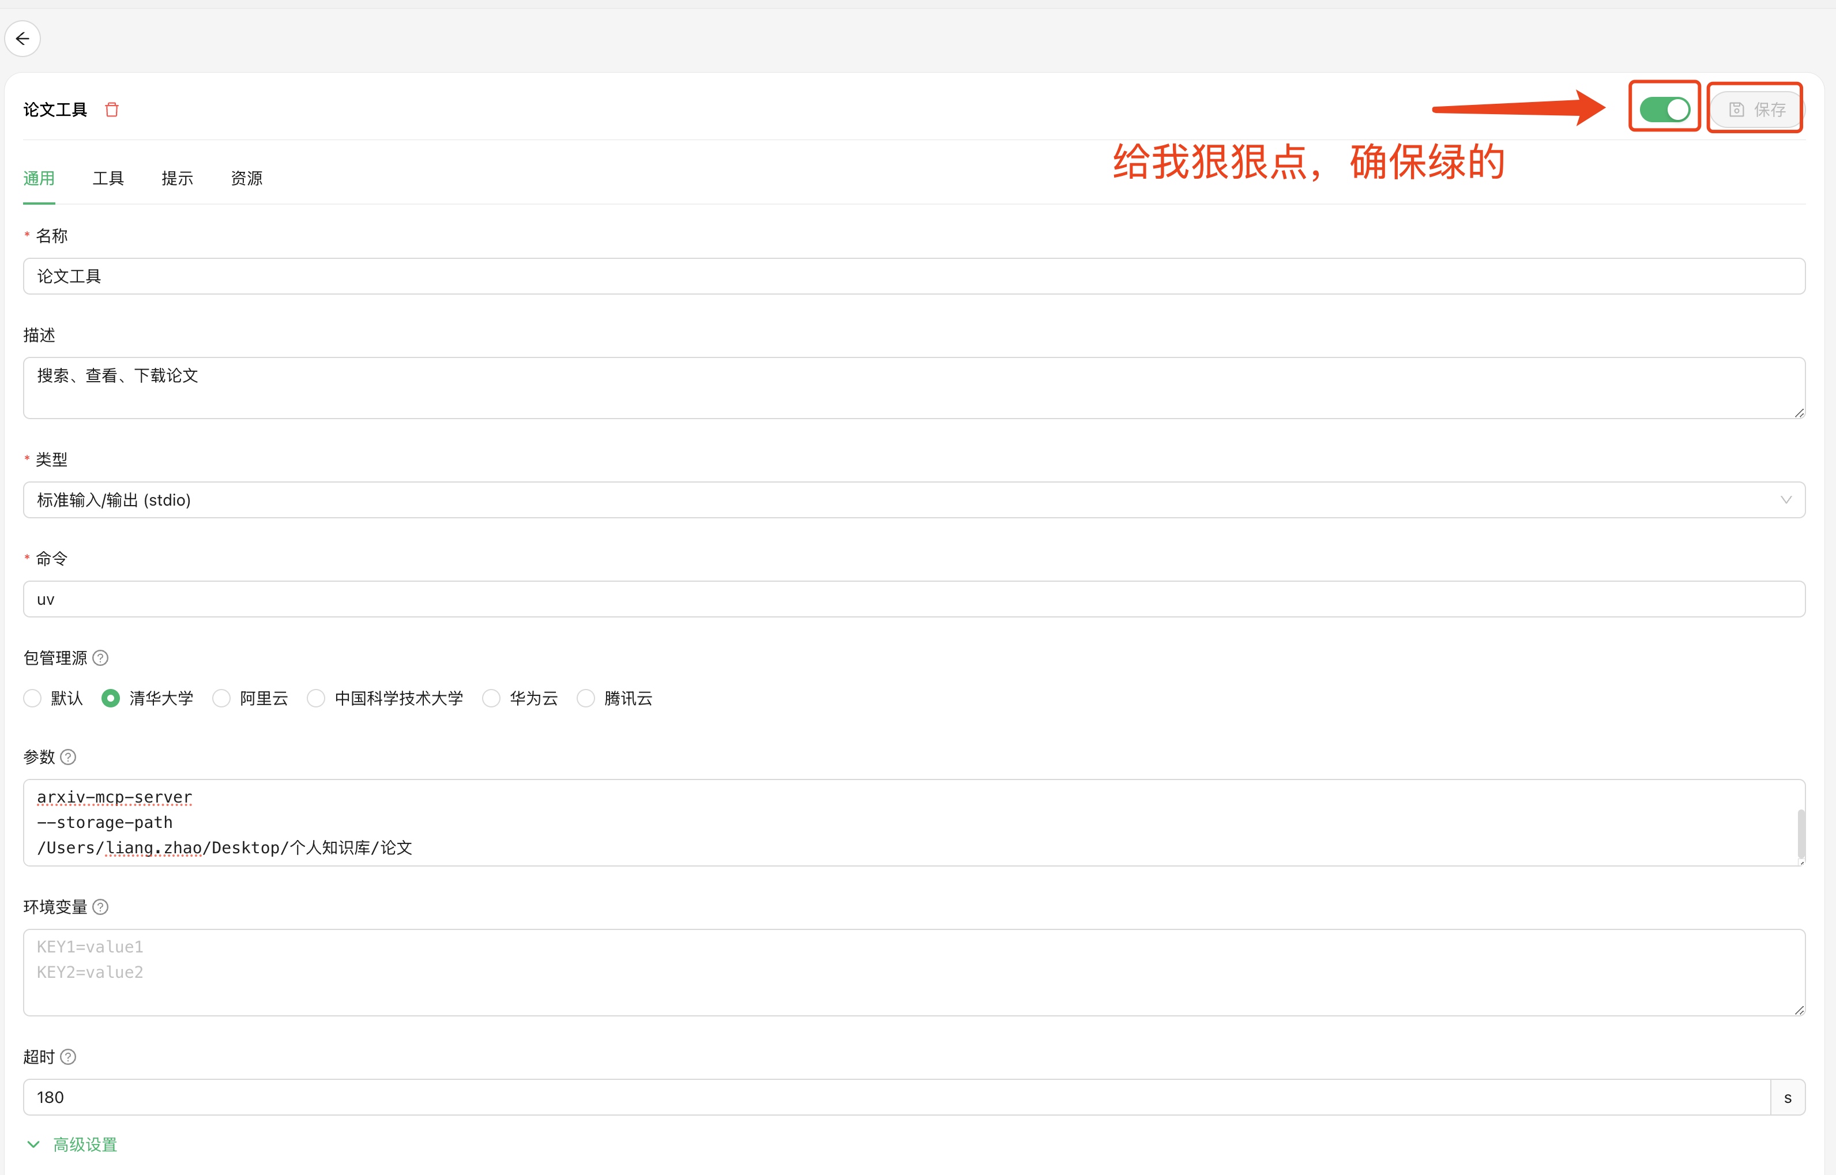1836x1175 pixels.
Task: Open the 工具 tab
Action: pos(108,179)
